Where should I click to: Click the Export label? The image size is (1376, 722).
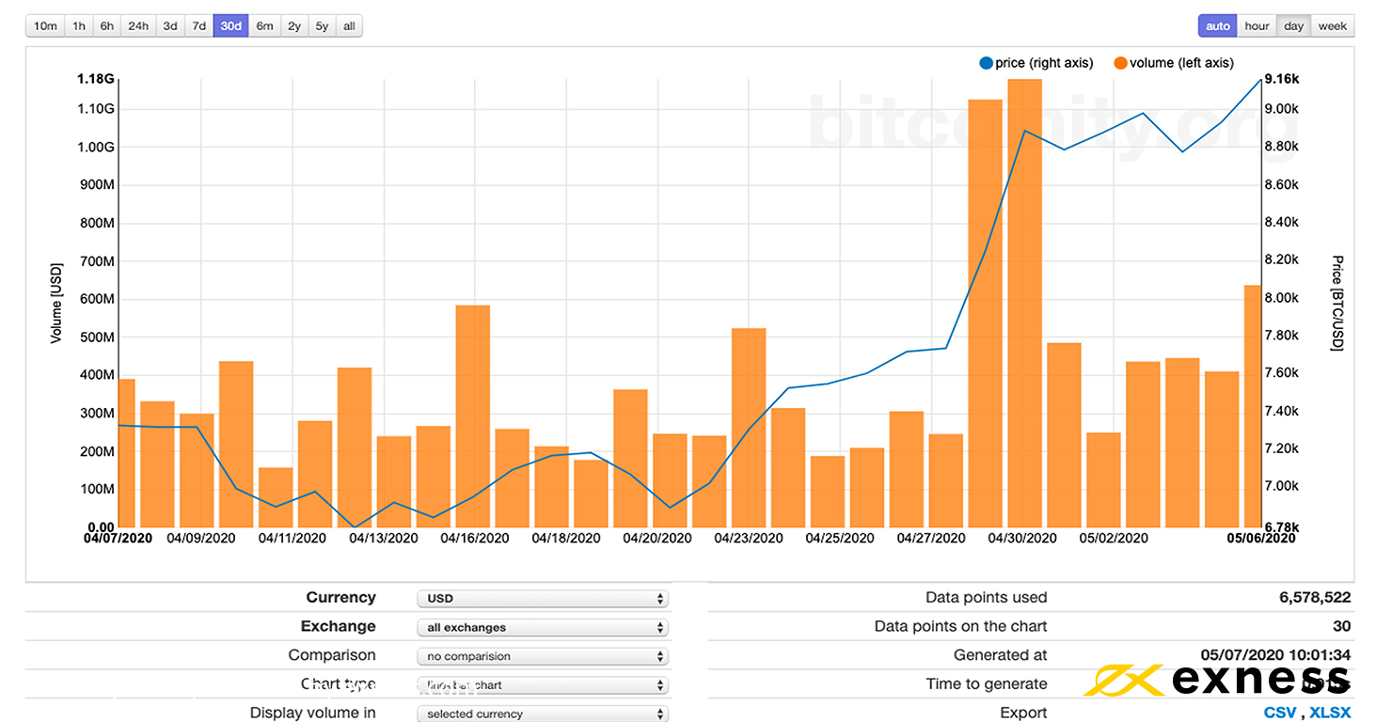coord(1023,713)
